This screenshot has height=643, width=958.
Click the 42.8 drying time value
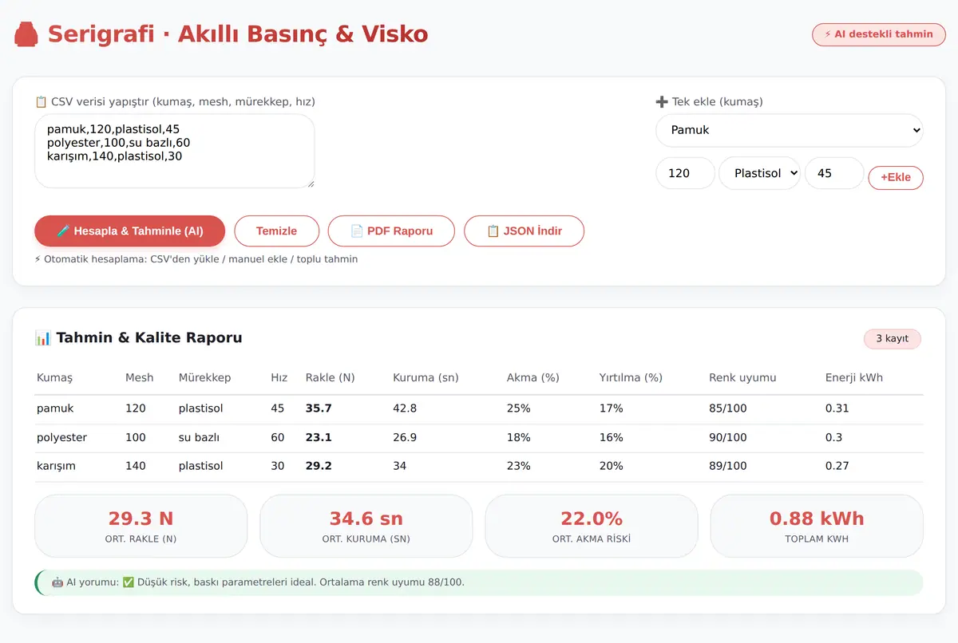[405, 408]
